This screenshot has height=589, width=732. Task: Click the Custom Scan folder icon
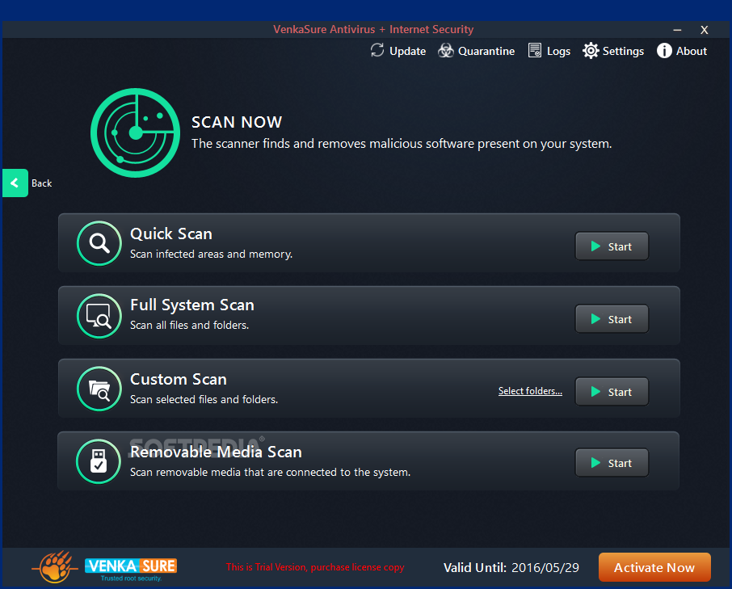point(99,389)
